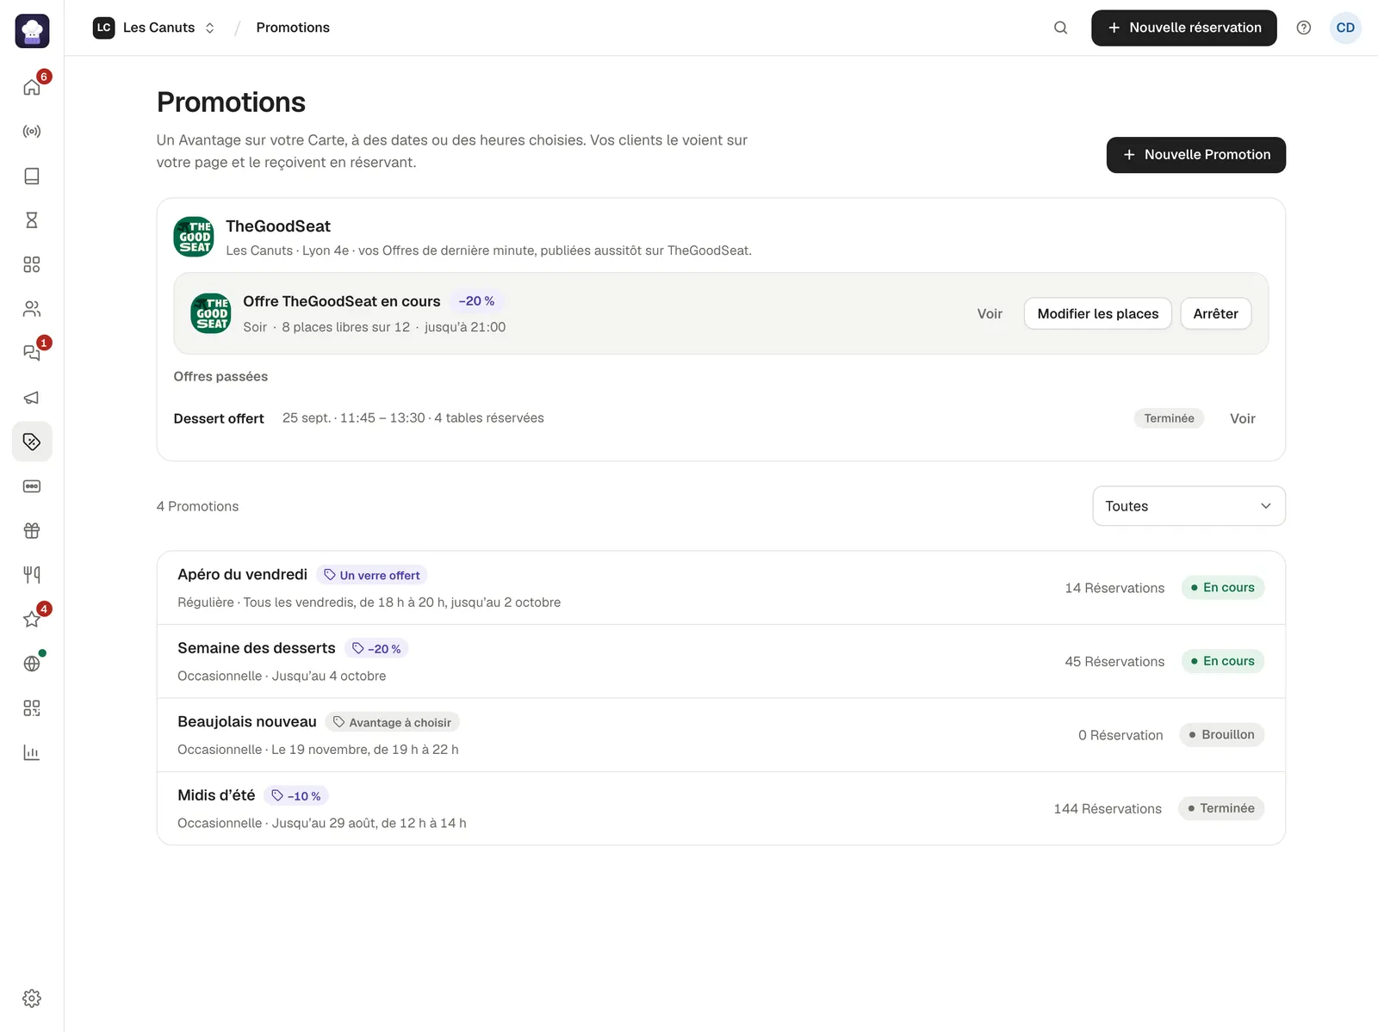Viewport: 1378px width, 1032px height.
Task: Click the Promotions breadcrumb
Action: 293,28
